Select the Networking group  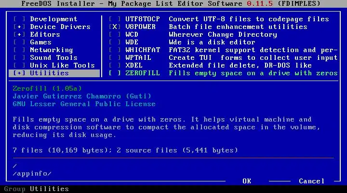click(52, 50)
